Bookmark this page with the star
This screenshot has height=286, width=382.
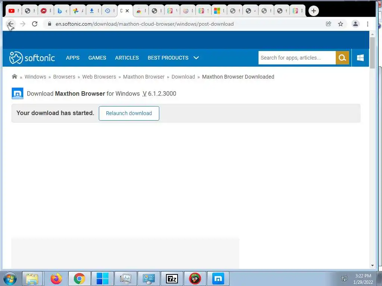tap(341, 24)
